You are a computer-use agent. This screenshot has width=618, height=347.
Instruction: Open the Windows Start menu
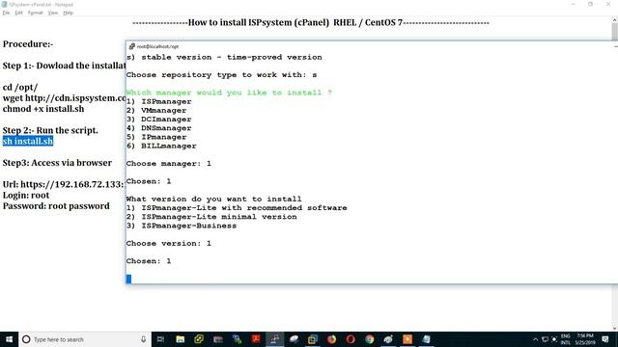coord(9,339)
